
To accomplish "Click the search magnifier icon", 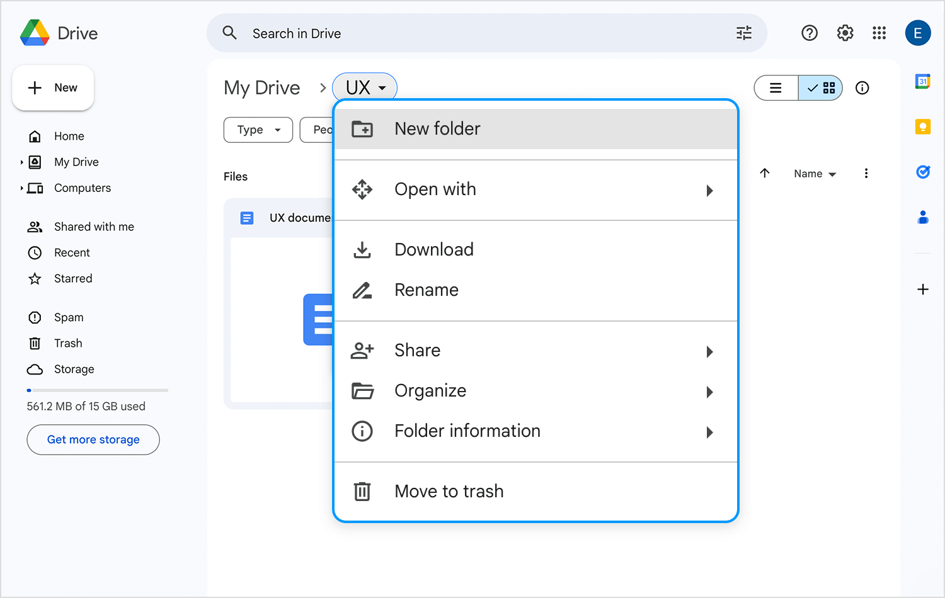I will pos(230,33).
